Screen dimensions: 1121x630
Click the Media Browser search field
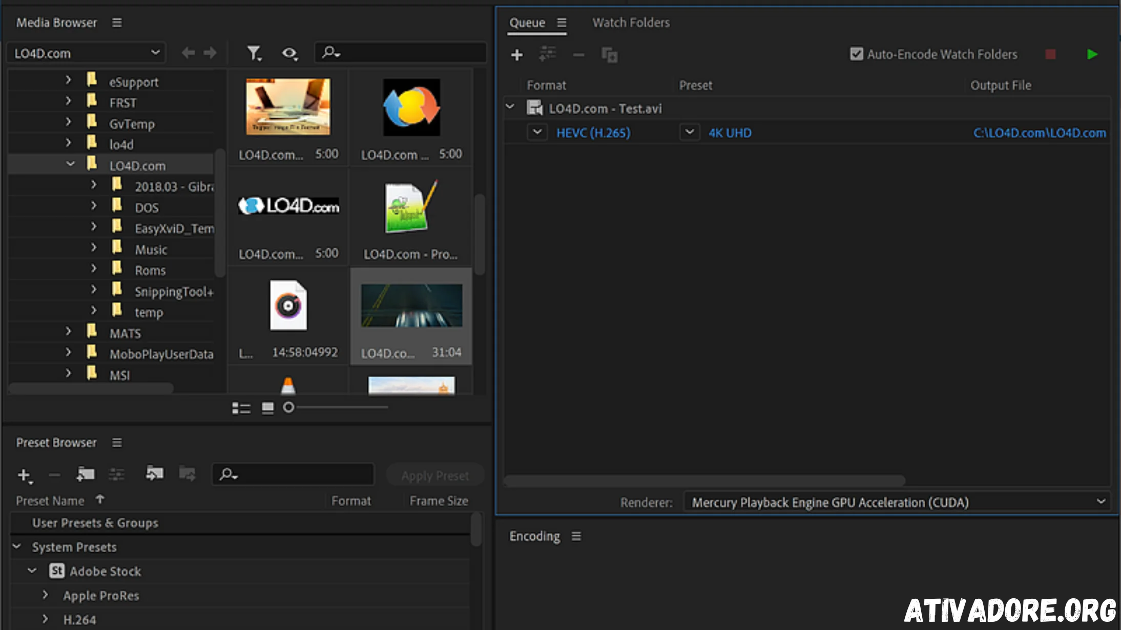(x=400, y=52)
